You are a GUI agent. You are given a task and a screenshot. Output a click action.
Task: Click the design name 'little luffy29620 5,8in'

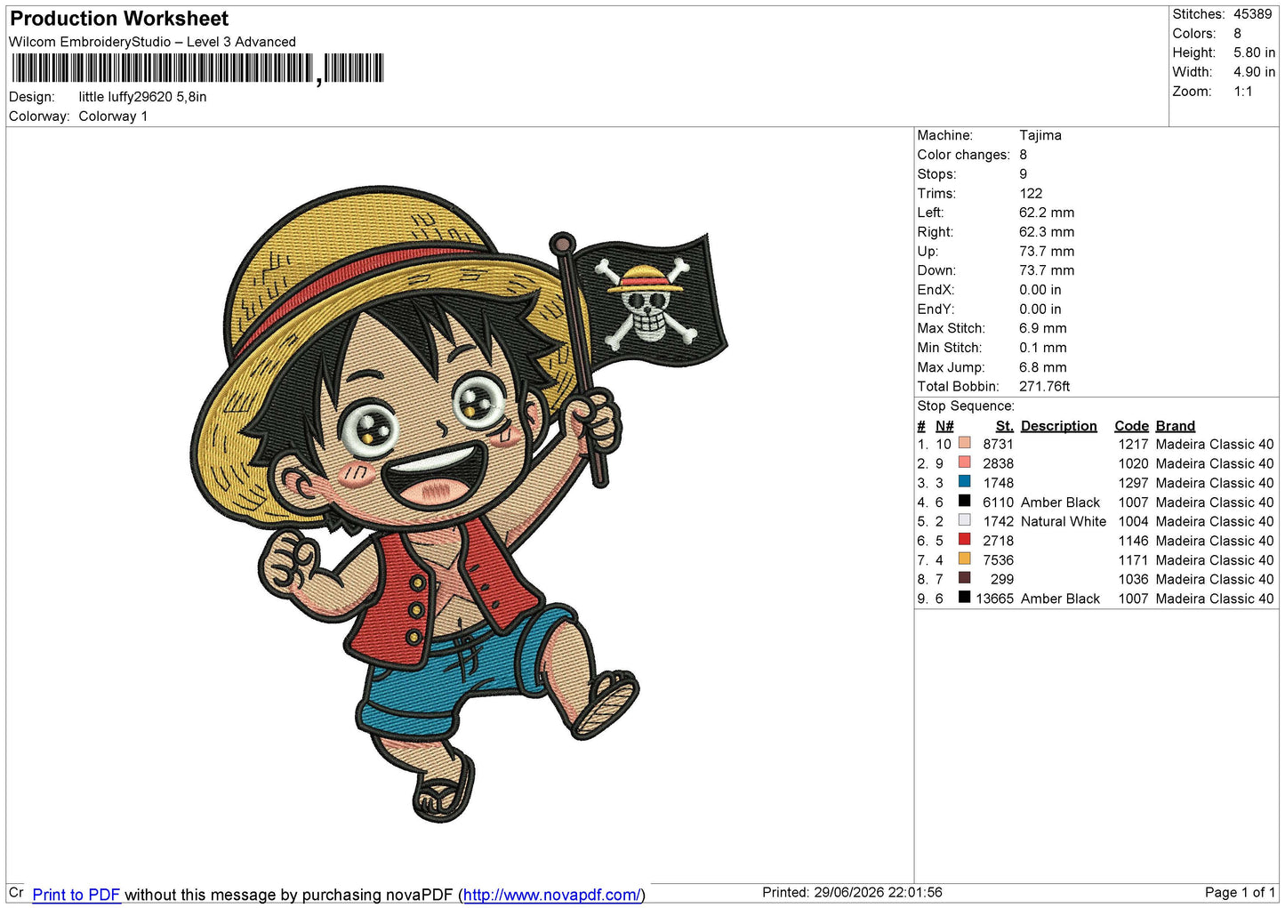[x=142, y=97]
